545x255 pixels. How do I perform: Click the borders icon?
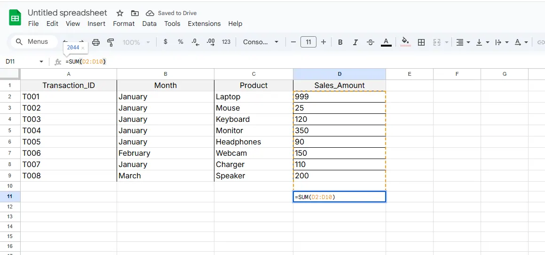[421, 42]
